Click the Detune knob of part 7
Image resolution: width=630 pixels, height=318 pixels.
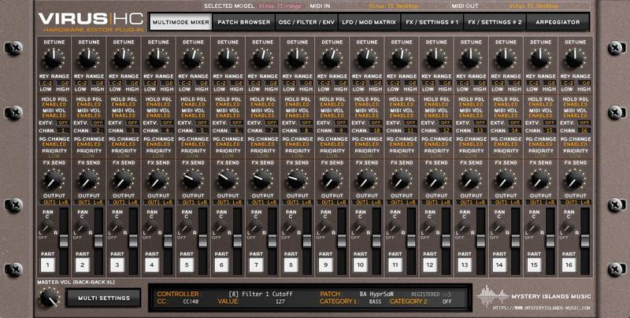(x=261, y=58)
